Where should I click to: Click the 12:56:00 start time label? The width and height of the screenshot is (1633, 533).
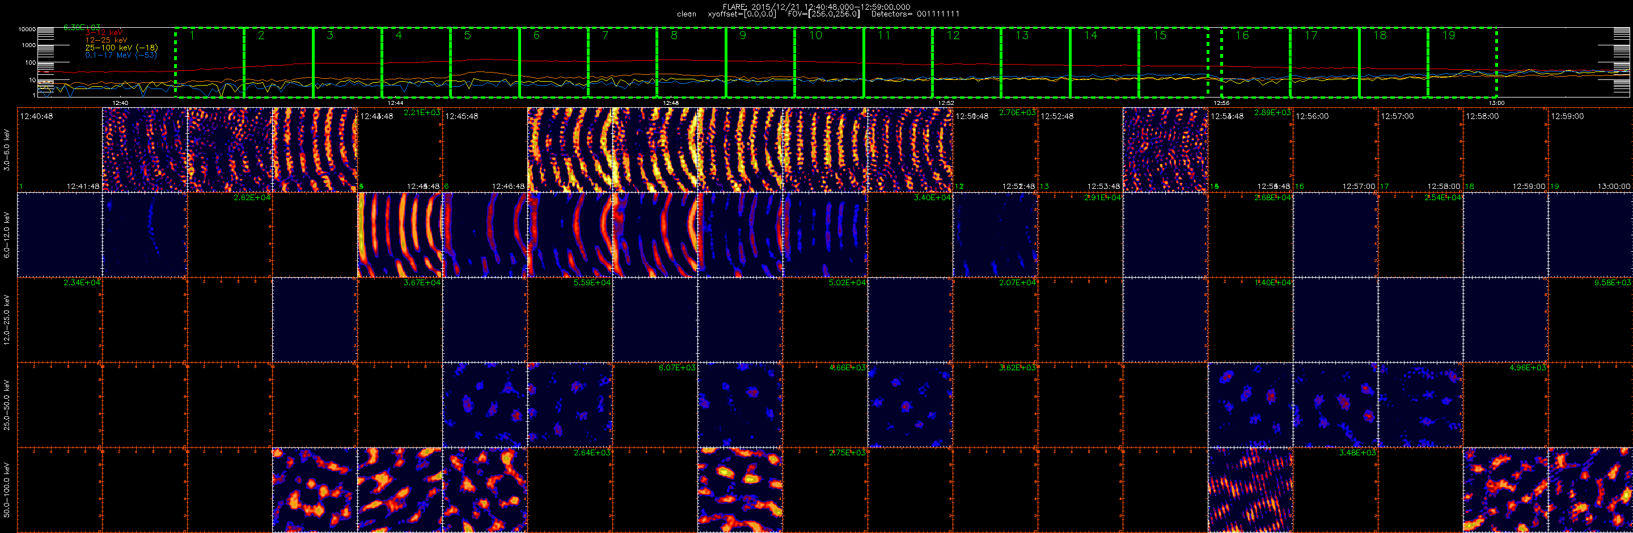click(1312, 117)
